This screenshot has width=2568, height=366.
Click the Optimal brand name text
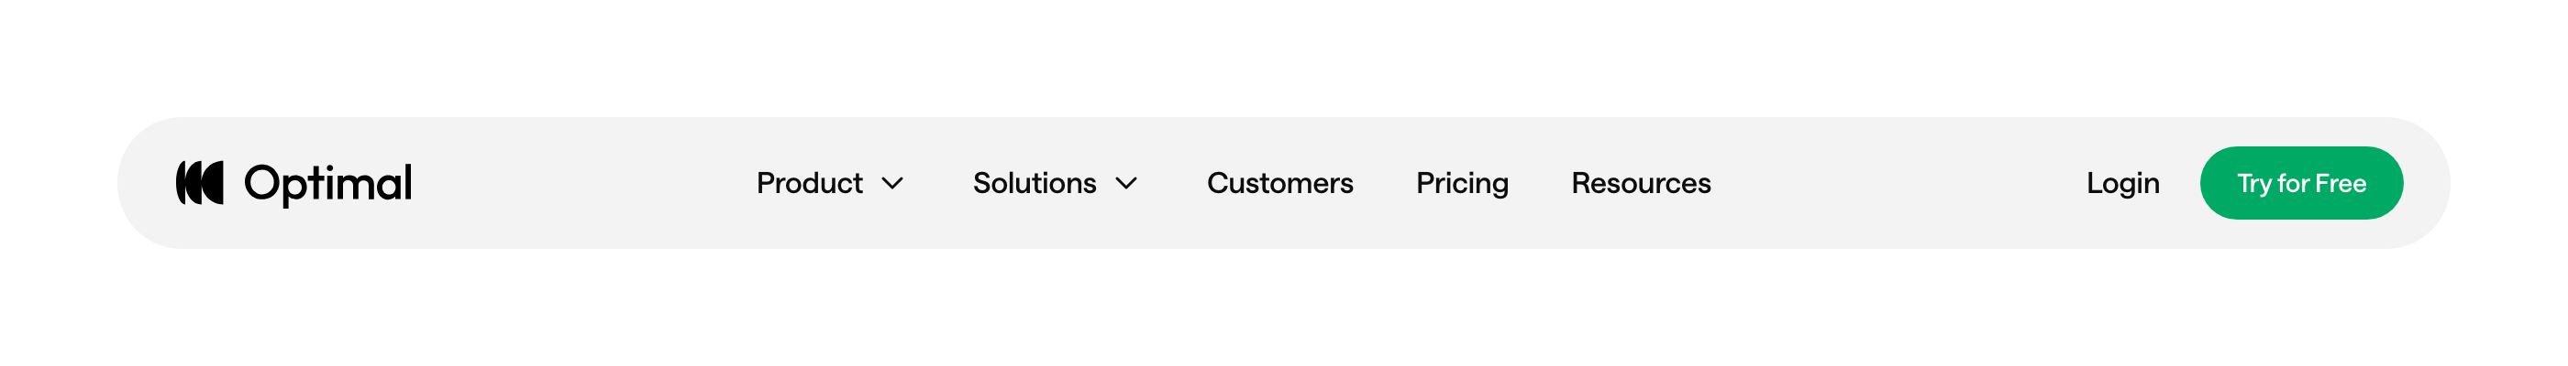coord(328,183)
